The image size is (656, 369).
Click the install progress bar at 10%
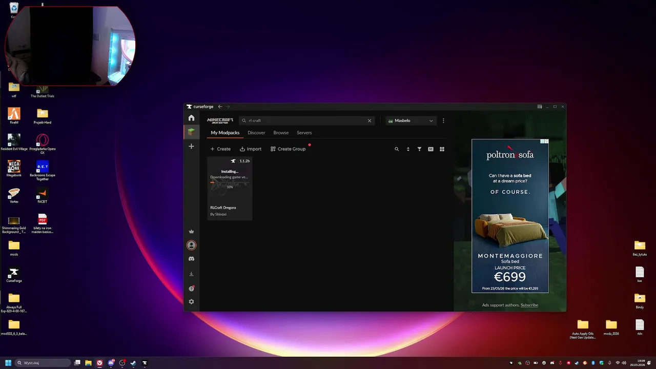[230, 182]
